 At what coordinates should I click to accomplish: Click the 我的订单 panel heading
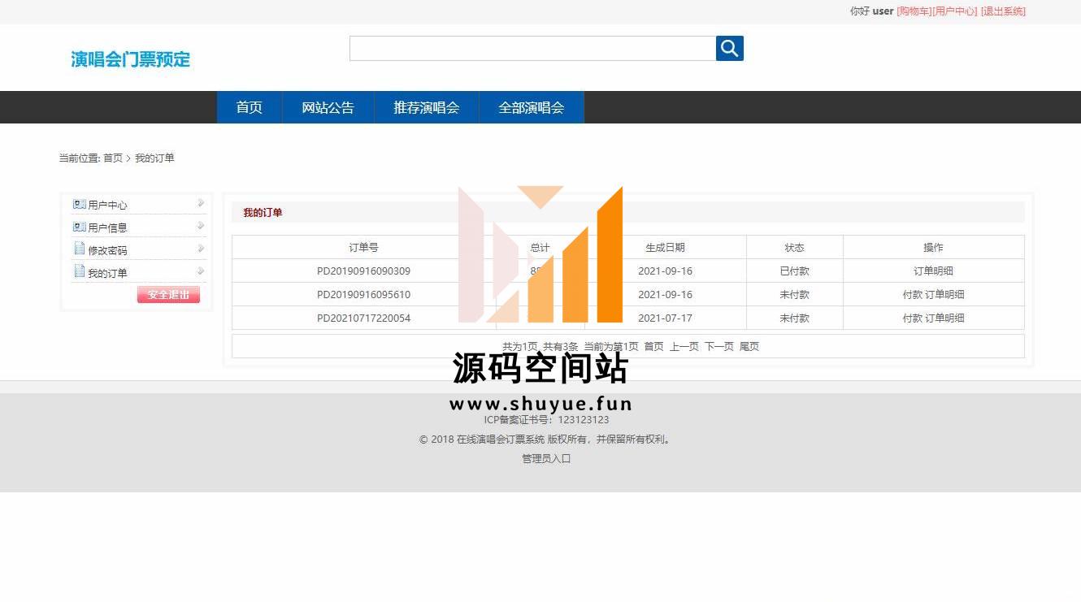pyautogui.click(x=263, y=213)
